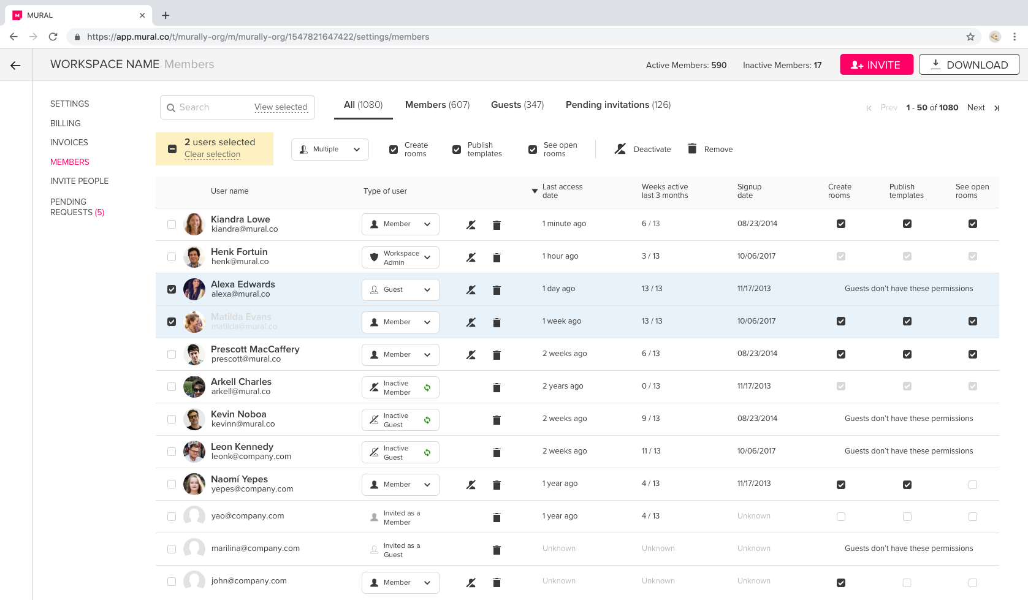Click the trash icon in Kevin Noboa's row

497,420
